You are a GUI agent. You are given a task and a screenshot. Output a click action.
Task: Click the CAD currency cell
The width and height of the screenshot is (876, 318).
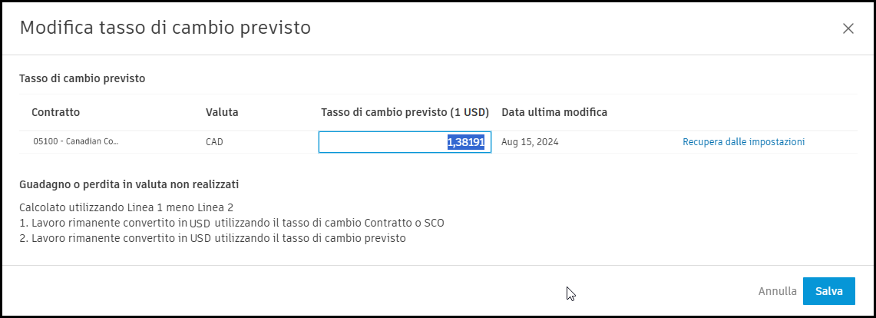point(215,142)
